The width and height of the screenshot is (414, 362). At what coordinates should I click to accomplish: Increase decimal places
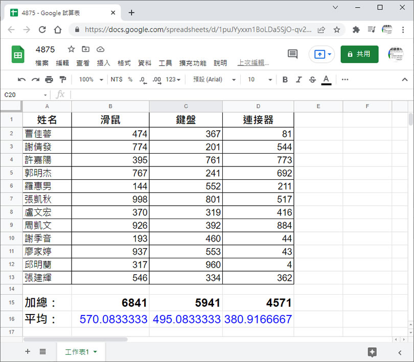pos(157,80)
